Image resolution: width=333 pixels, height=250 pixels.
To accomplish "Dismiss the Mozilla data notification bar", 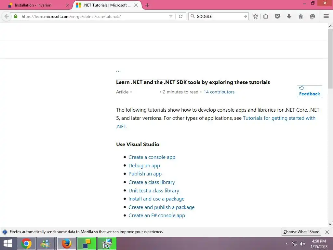I will 327,232.
